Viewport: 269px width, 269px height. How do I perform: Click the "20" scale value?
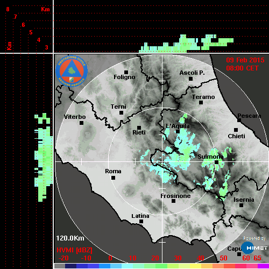(155, 258)
